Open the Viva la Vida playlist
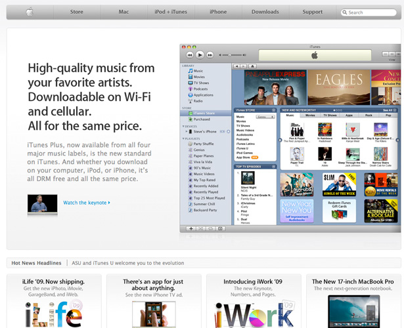 tap(200, 162)
